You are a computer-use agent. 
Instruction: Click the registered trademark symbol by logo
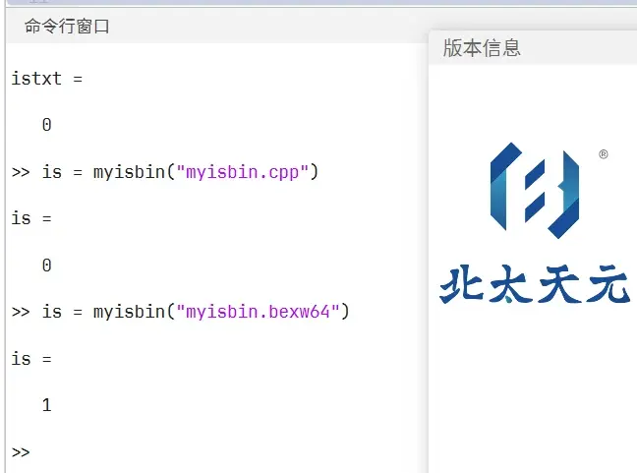604,154
